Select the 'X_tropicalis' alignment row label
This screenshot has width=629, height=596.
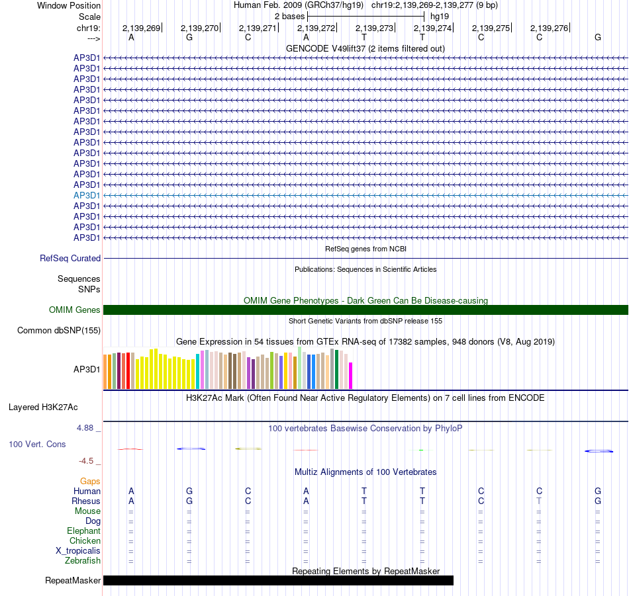pos(78,551)
